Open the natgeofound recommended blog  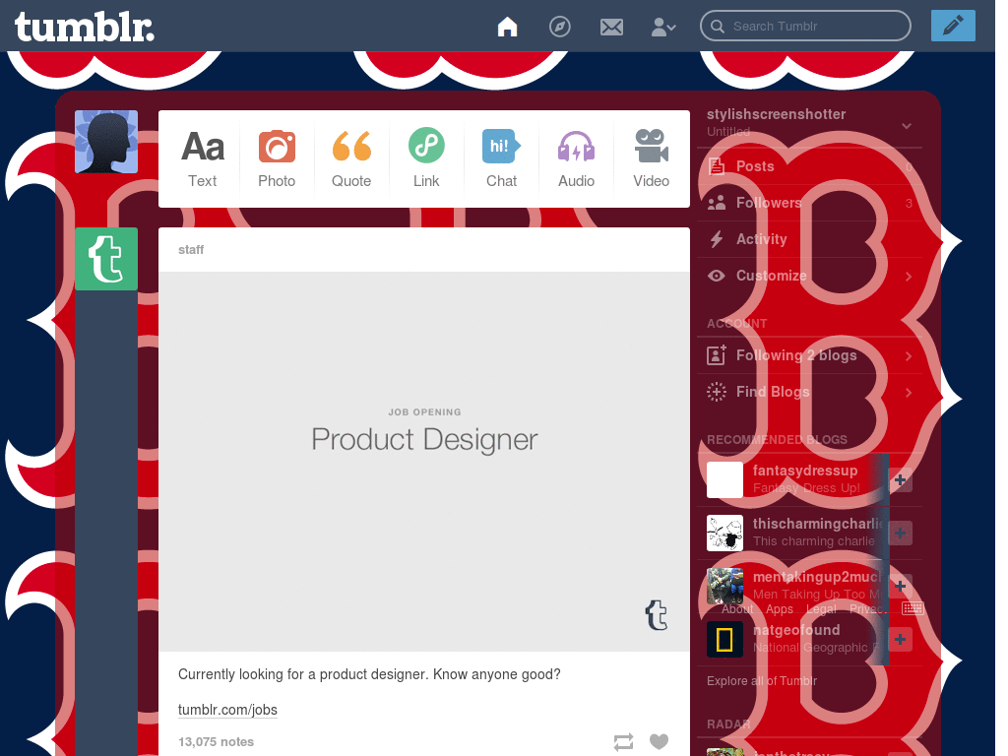[x=795, y=630]
